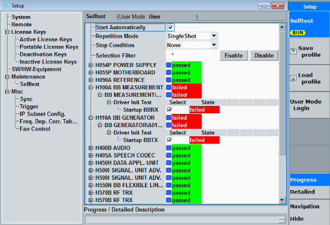The width and height of the screenshot is (330, 225).
Task: Open Inactive License Keys entry
Action: click(x=48, y=62)
